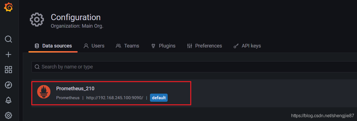Open the Configuration gear in sidebar
This screenshot has width=357, height=121.
point(8,115)
